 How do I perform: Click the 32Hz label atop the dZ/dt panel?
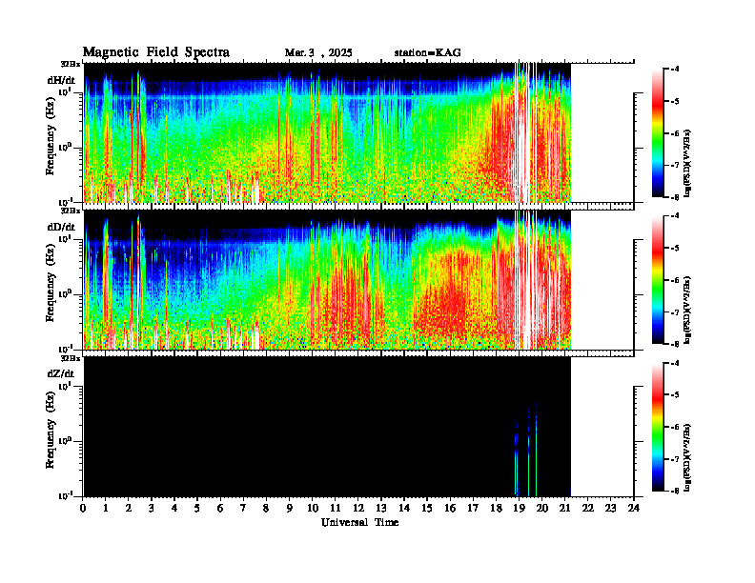[x=71, y=357]
